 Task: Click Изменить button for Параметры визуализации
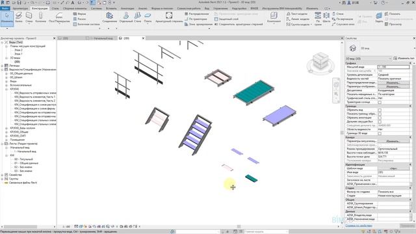[x=393, y=141]
